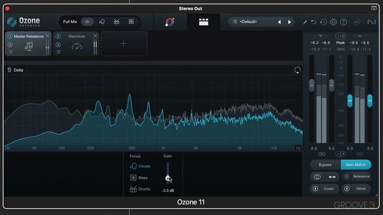Click the Full Mix label

70,21
